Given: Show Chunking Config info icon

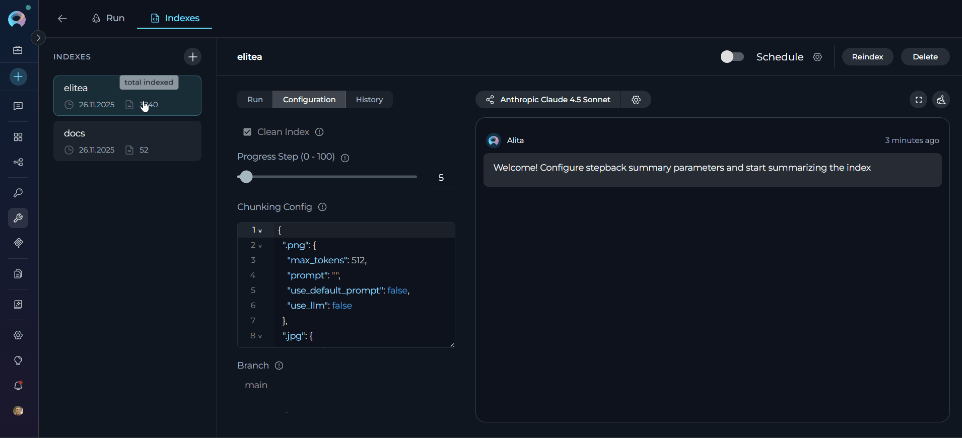Looking at the screenshot, I should click(322, 207).
